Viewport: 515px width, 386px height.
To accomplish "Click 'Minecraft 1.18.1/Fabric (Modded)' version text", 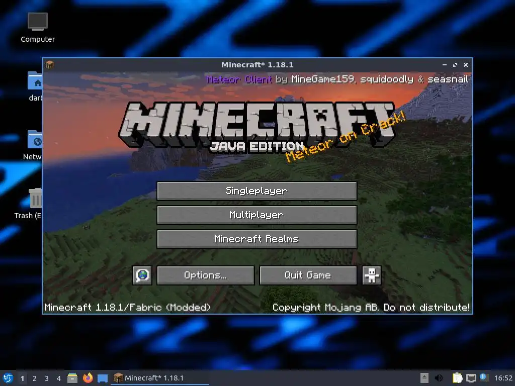I will (127, 307).
